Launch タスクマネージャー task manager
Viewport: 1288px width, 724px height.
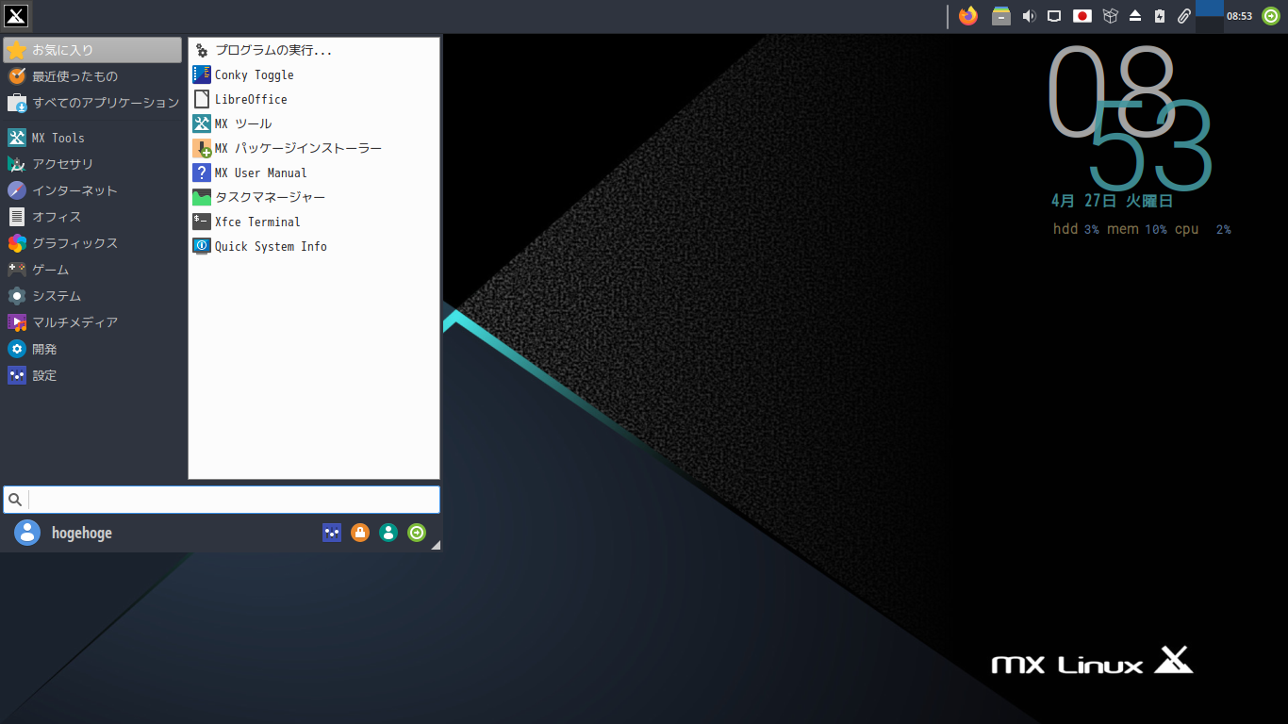[314, 197]
